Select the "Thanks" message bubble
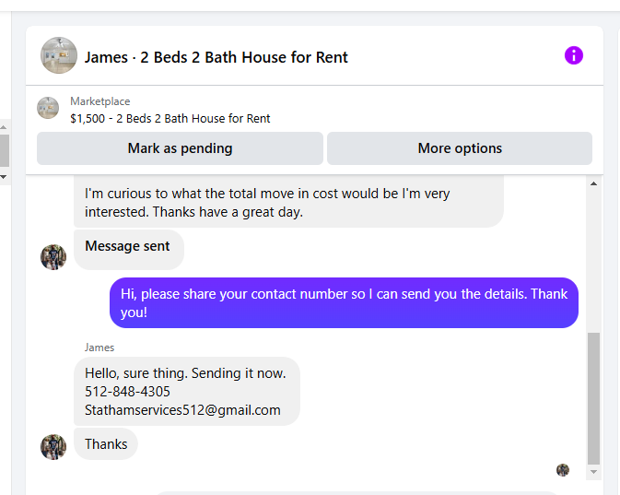 (x=106, y=444)
